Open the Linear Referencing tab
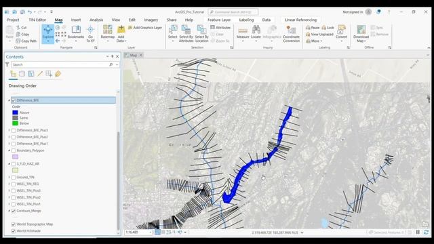Viewport: 434px width, 244px height. [x=300, y=20]
